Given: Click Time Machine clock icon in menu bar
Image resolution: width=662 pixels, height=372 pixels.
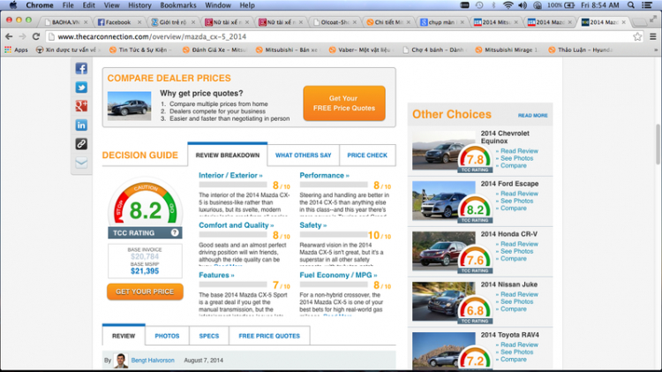Looking at the screenshot, I should (x=479, y=5).
